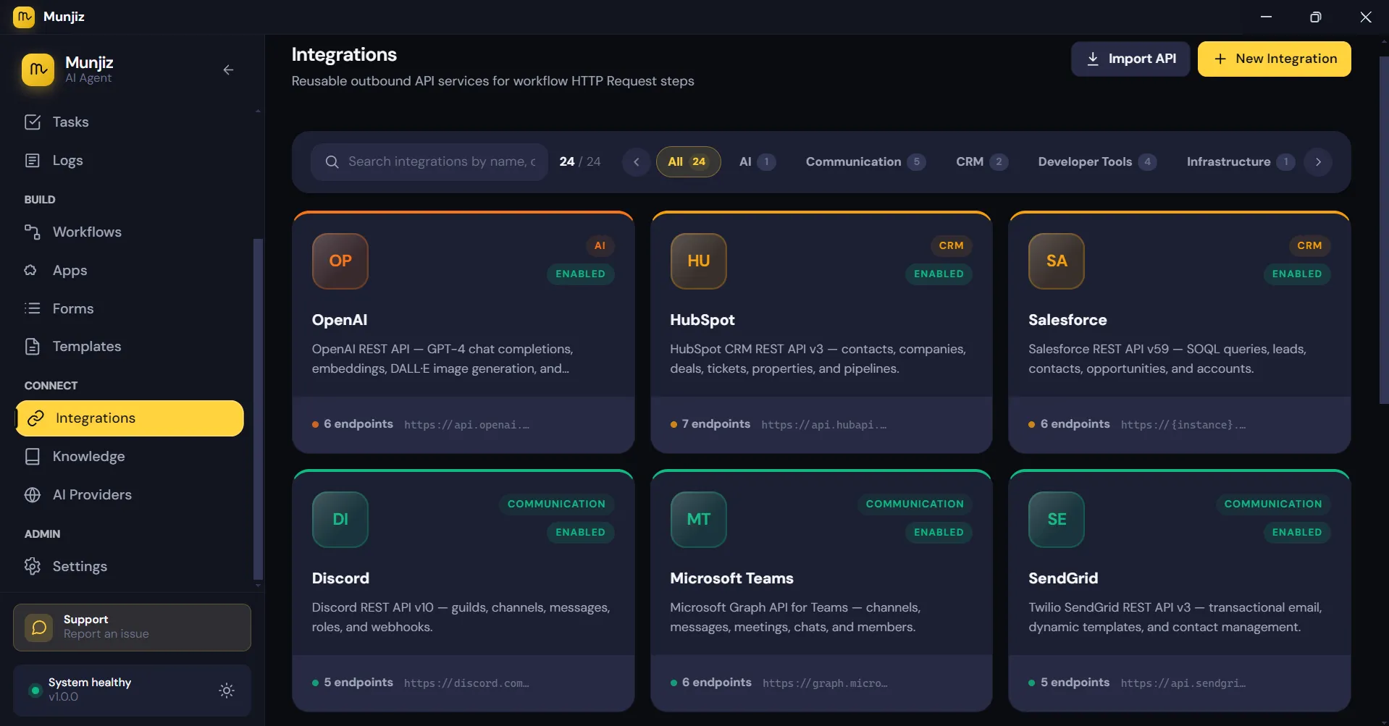Open Tasks from the sidebar
The image size is (1389, 726).
pyautogui.click(x=71, y=122)
